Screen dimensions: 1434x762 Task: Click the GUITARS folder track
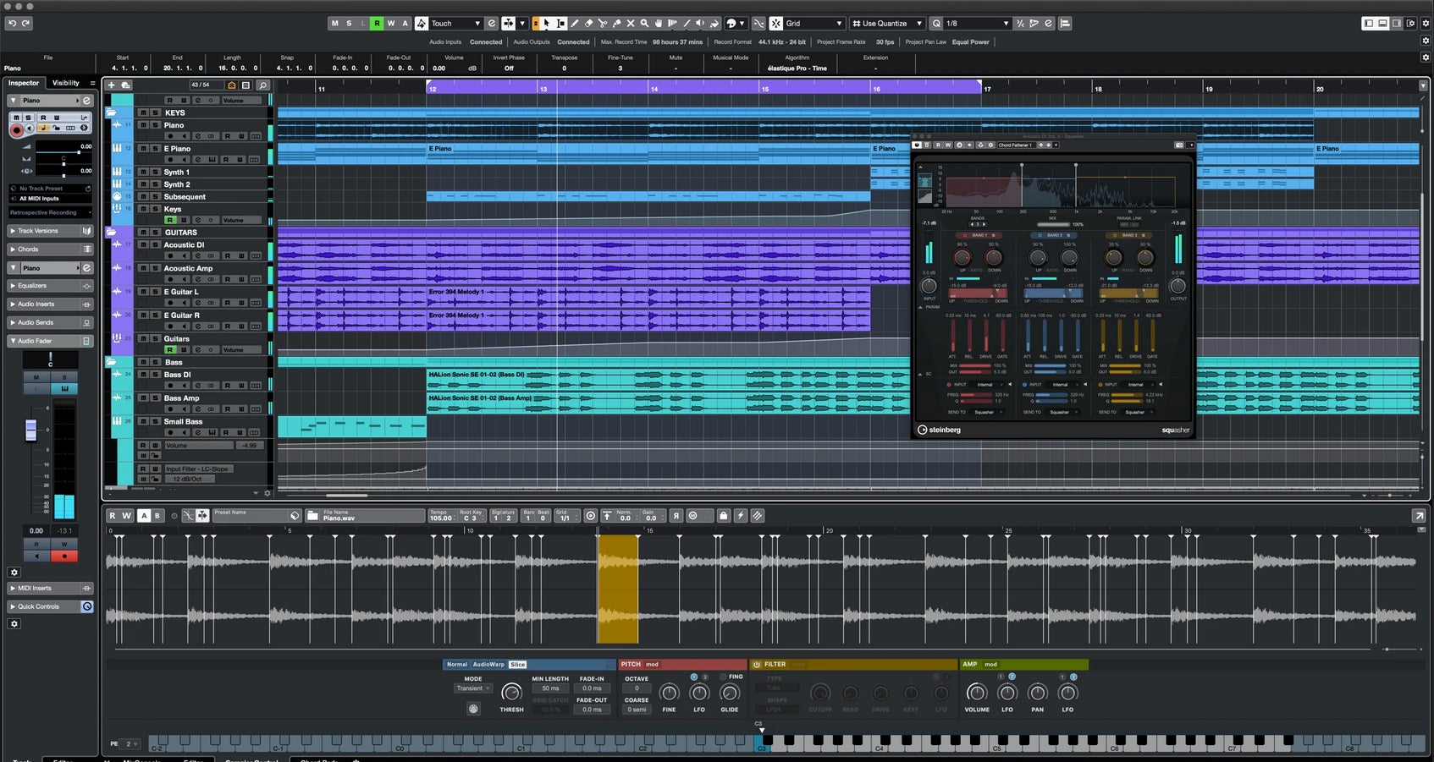point(180,233)
